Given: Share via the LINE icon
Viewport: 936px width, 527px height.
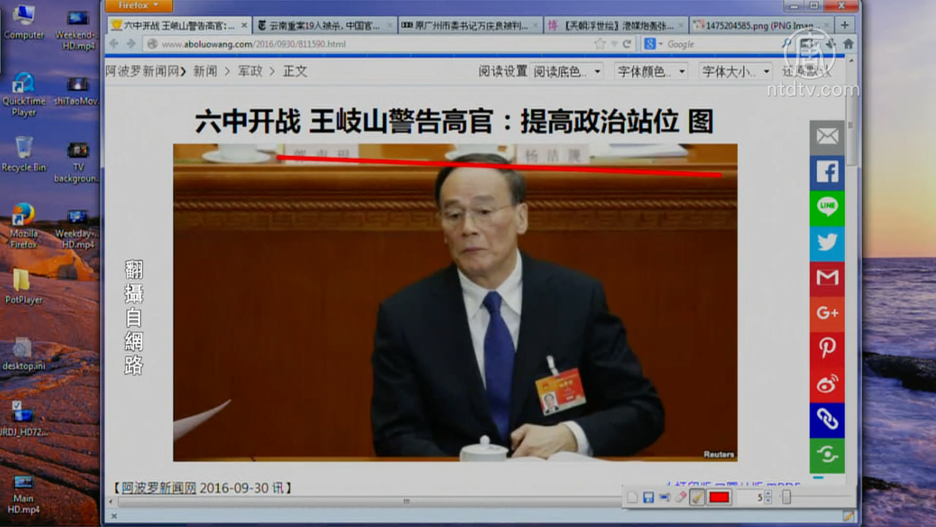Looking at the screenshot, I should point(827,207).
